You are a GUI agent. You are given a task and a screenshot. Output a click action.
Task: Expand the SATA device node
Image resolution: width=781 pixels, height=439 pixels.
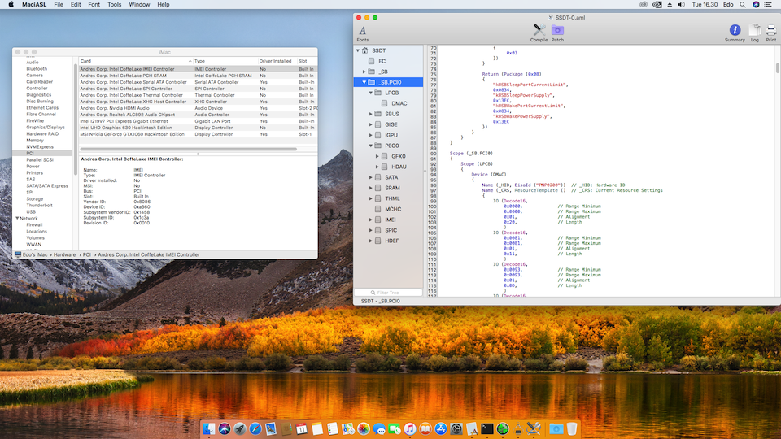pyautogui.click(x=372, y=177)
